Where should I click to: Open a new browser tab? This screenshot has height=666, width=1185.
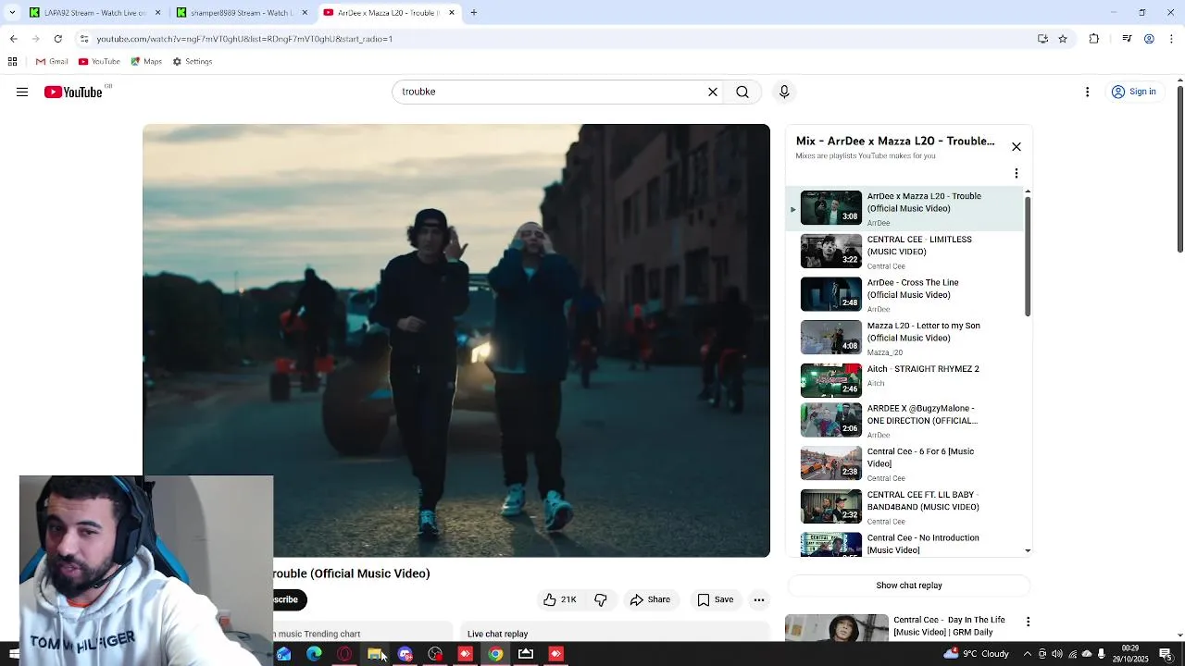[473, 13]
